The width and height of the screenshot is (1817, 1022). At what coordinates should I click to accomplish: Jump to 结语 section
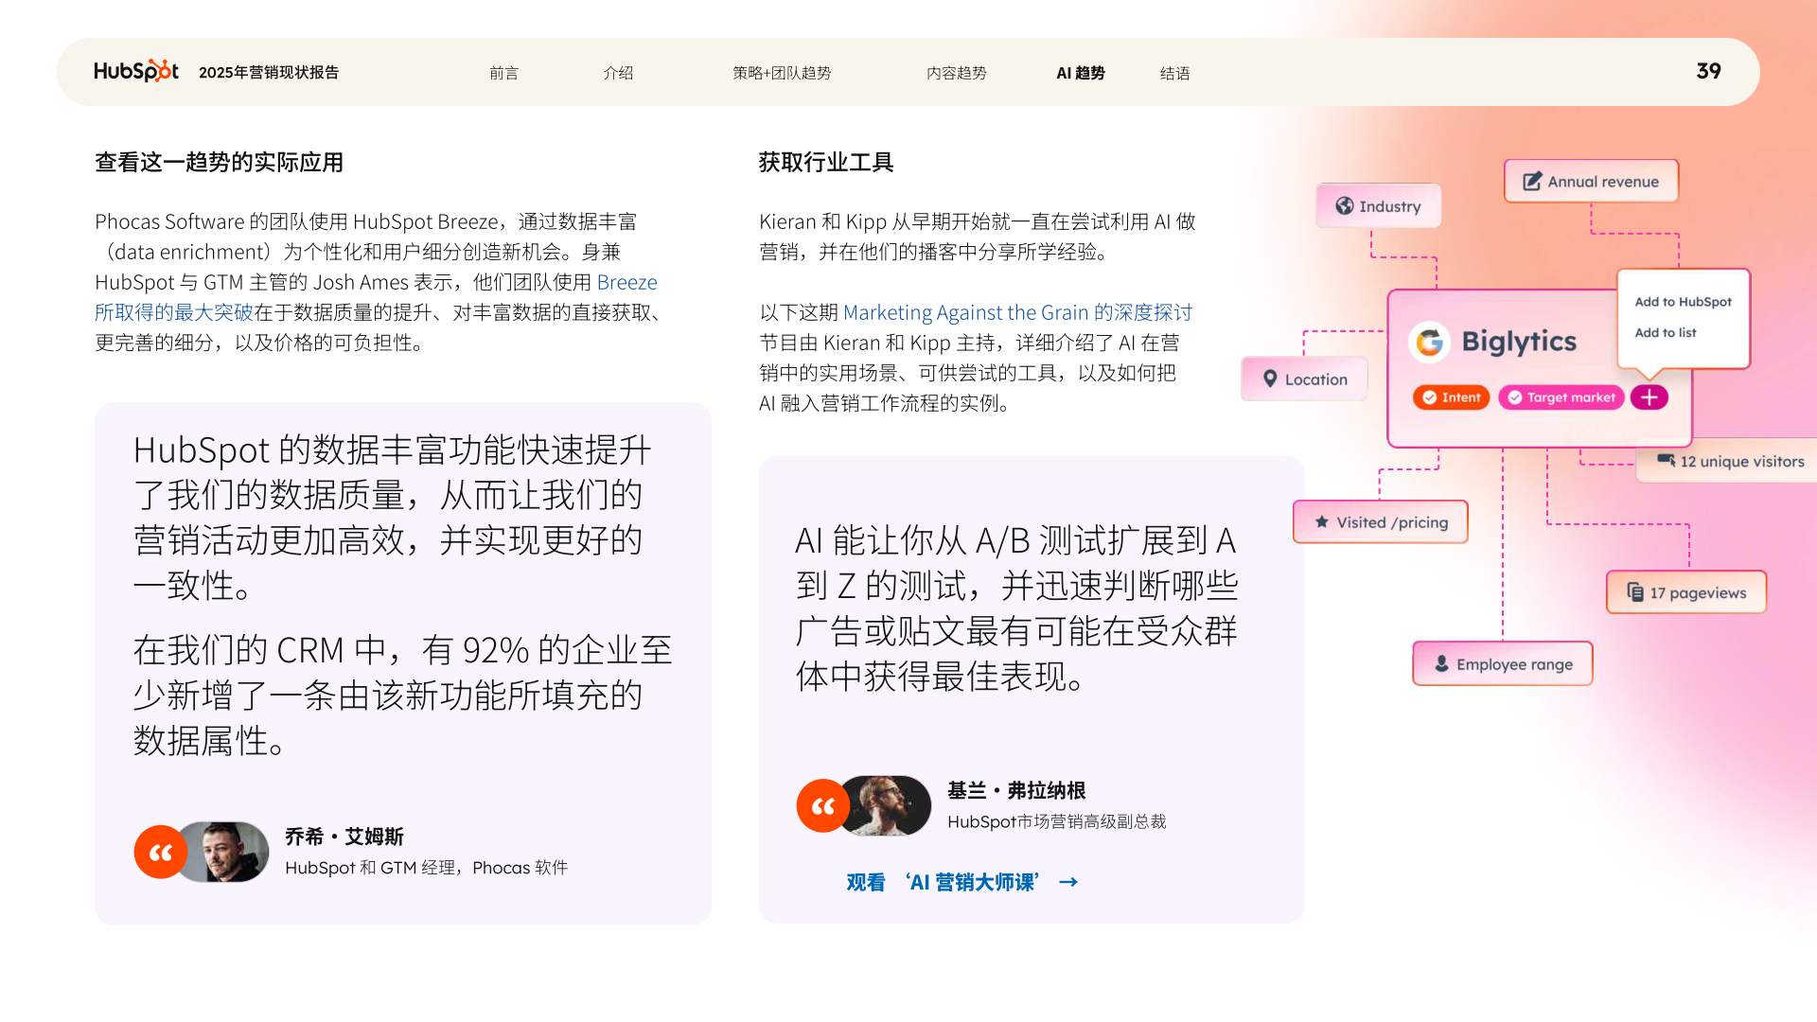click(1174, 73)
